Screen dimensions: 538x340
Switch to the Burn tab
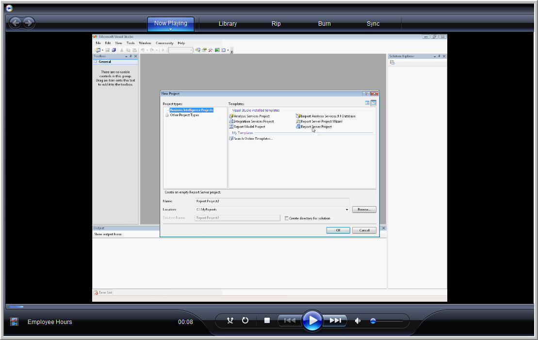(324, 24)
